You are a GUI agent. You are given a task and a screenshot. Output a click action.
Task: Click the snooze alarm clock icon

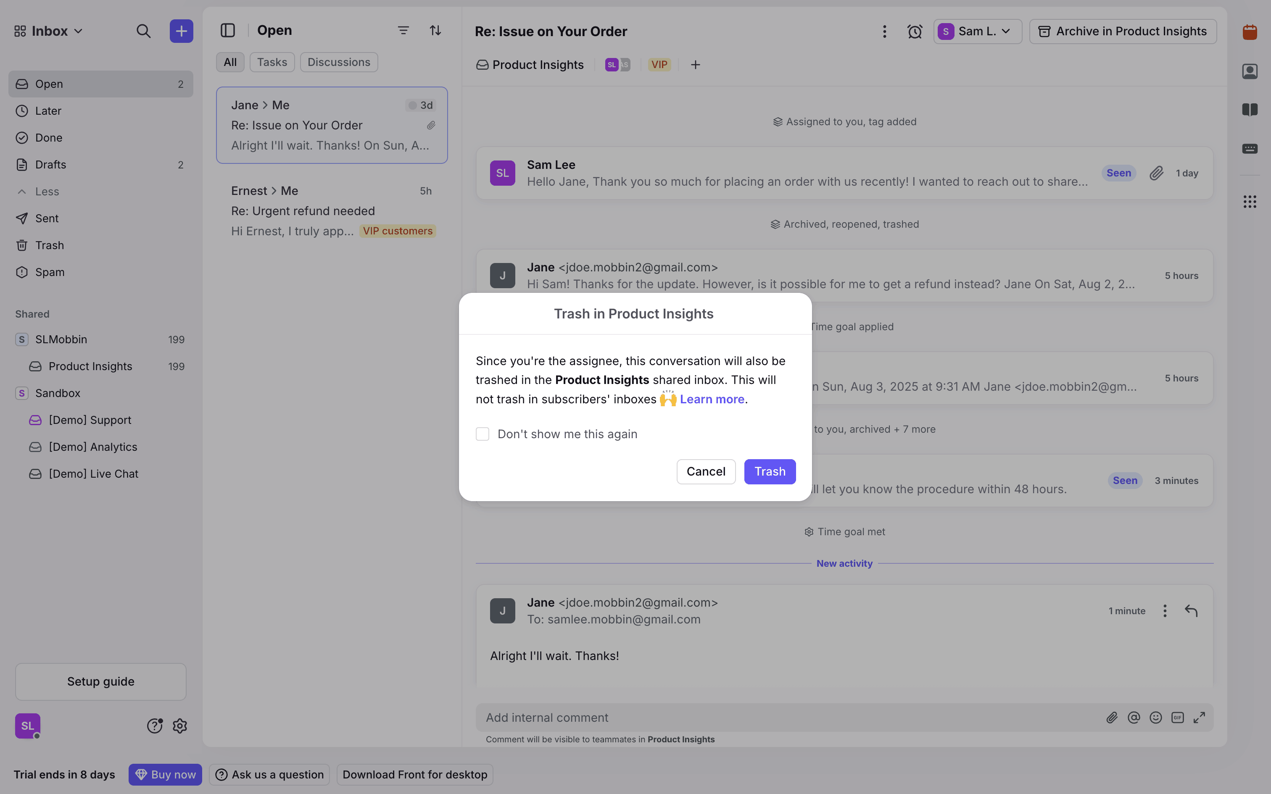pos(915,32)
